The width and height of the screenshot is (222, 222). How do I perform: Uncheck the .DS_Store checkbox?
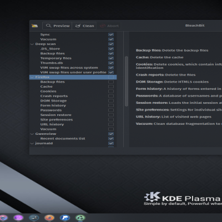[x=111, y=49]
